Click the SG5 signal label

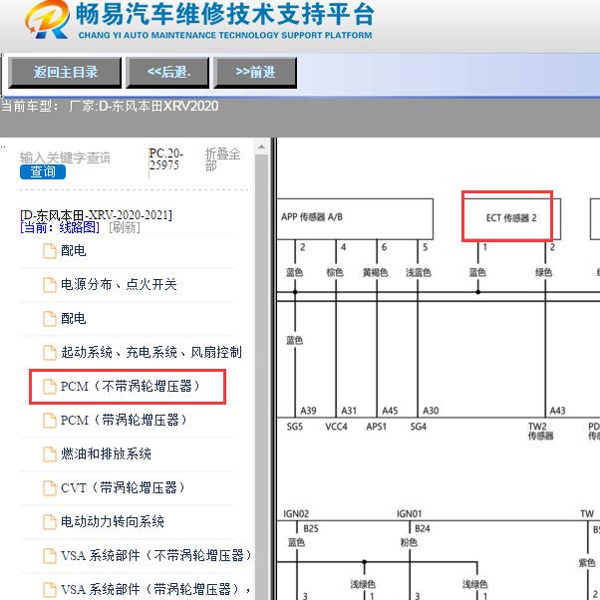pos(295,427)
